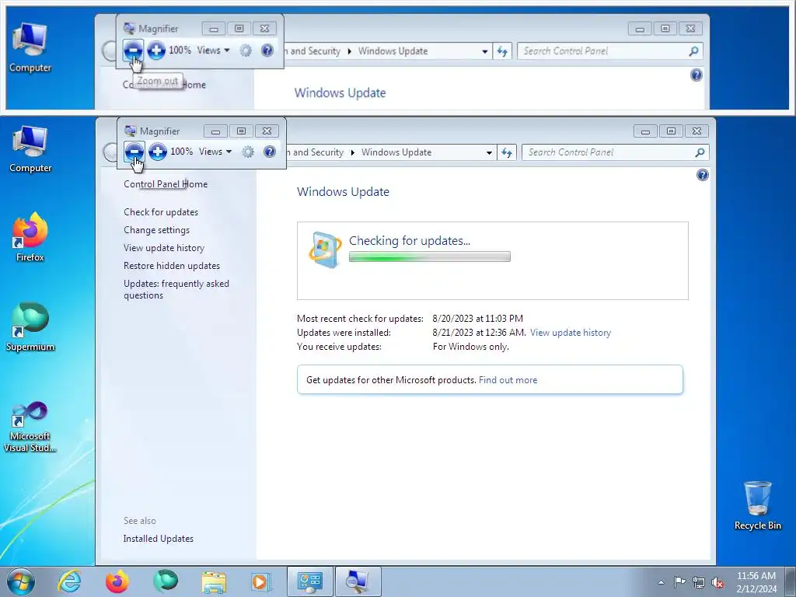Open Updates: frequently asked questions
796x597 pixels.
click(176, 289)
